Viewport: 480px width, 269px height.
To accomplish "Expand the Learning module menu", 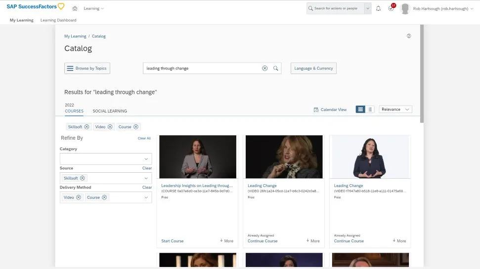I will (94, 8).
